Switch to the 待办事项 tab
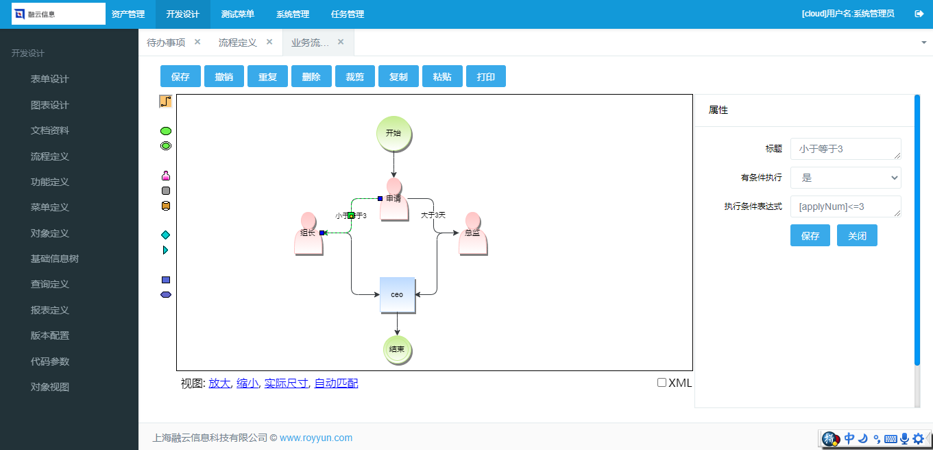Screen dimensions: 933x450 point(167,43)
